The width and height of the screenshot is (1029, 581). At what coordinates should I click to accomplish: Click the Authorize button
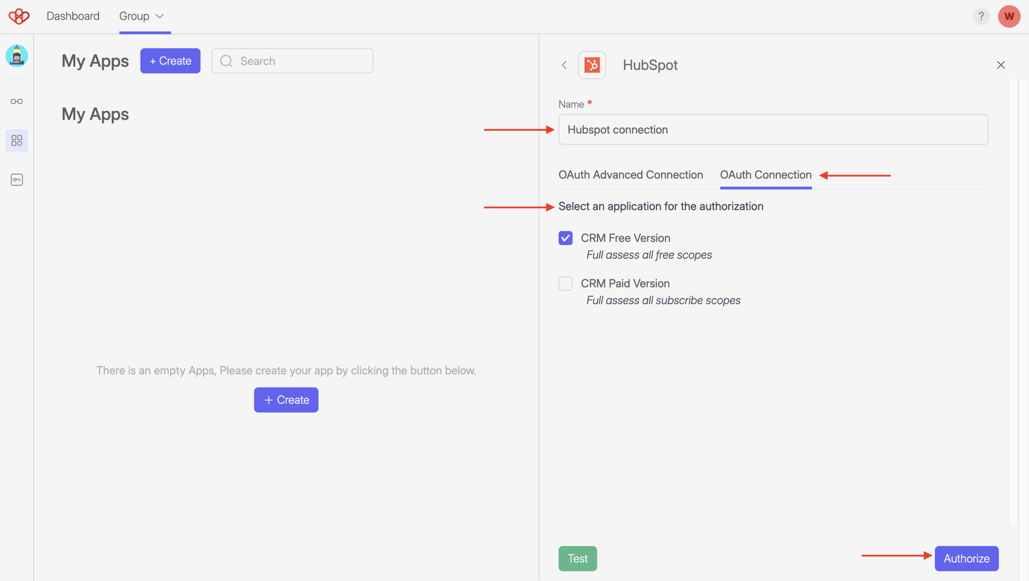pyautogui.click(x=967, y=559)
